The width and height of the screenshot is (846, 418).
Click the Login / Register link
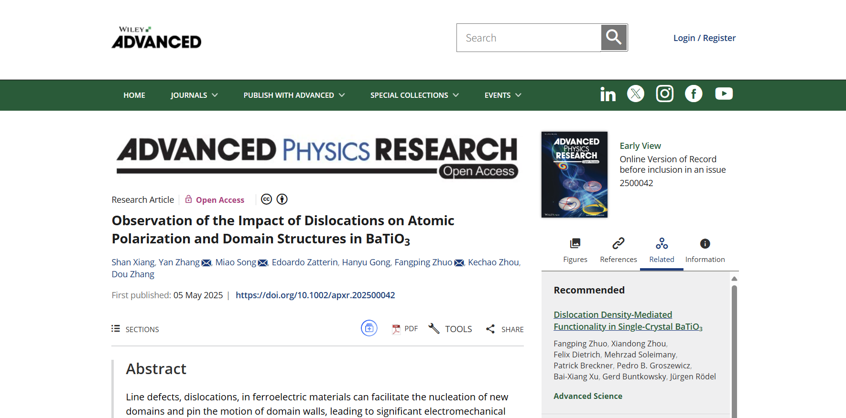(704, 38)
